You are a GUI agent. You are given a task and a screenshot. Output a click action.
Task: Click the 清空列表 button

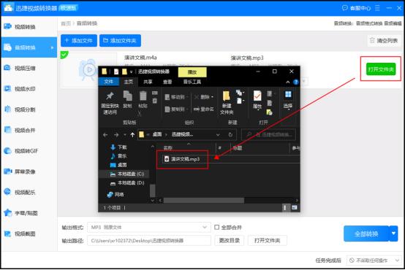[x=384, y=40]
